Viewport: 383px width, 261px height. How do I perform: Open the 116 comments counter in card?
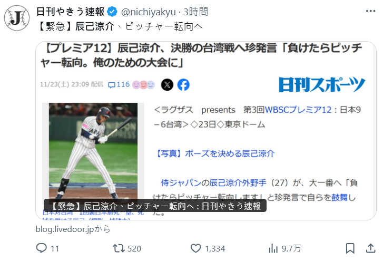pyautogui.click(x=119, y=84)
